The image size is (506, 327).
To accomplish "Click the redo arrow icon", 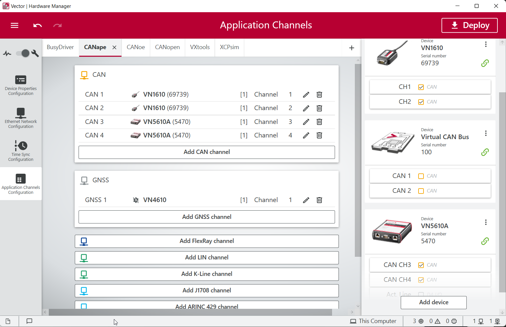I will coord(57,25).
